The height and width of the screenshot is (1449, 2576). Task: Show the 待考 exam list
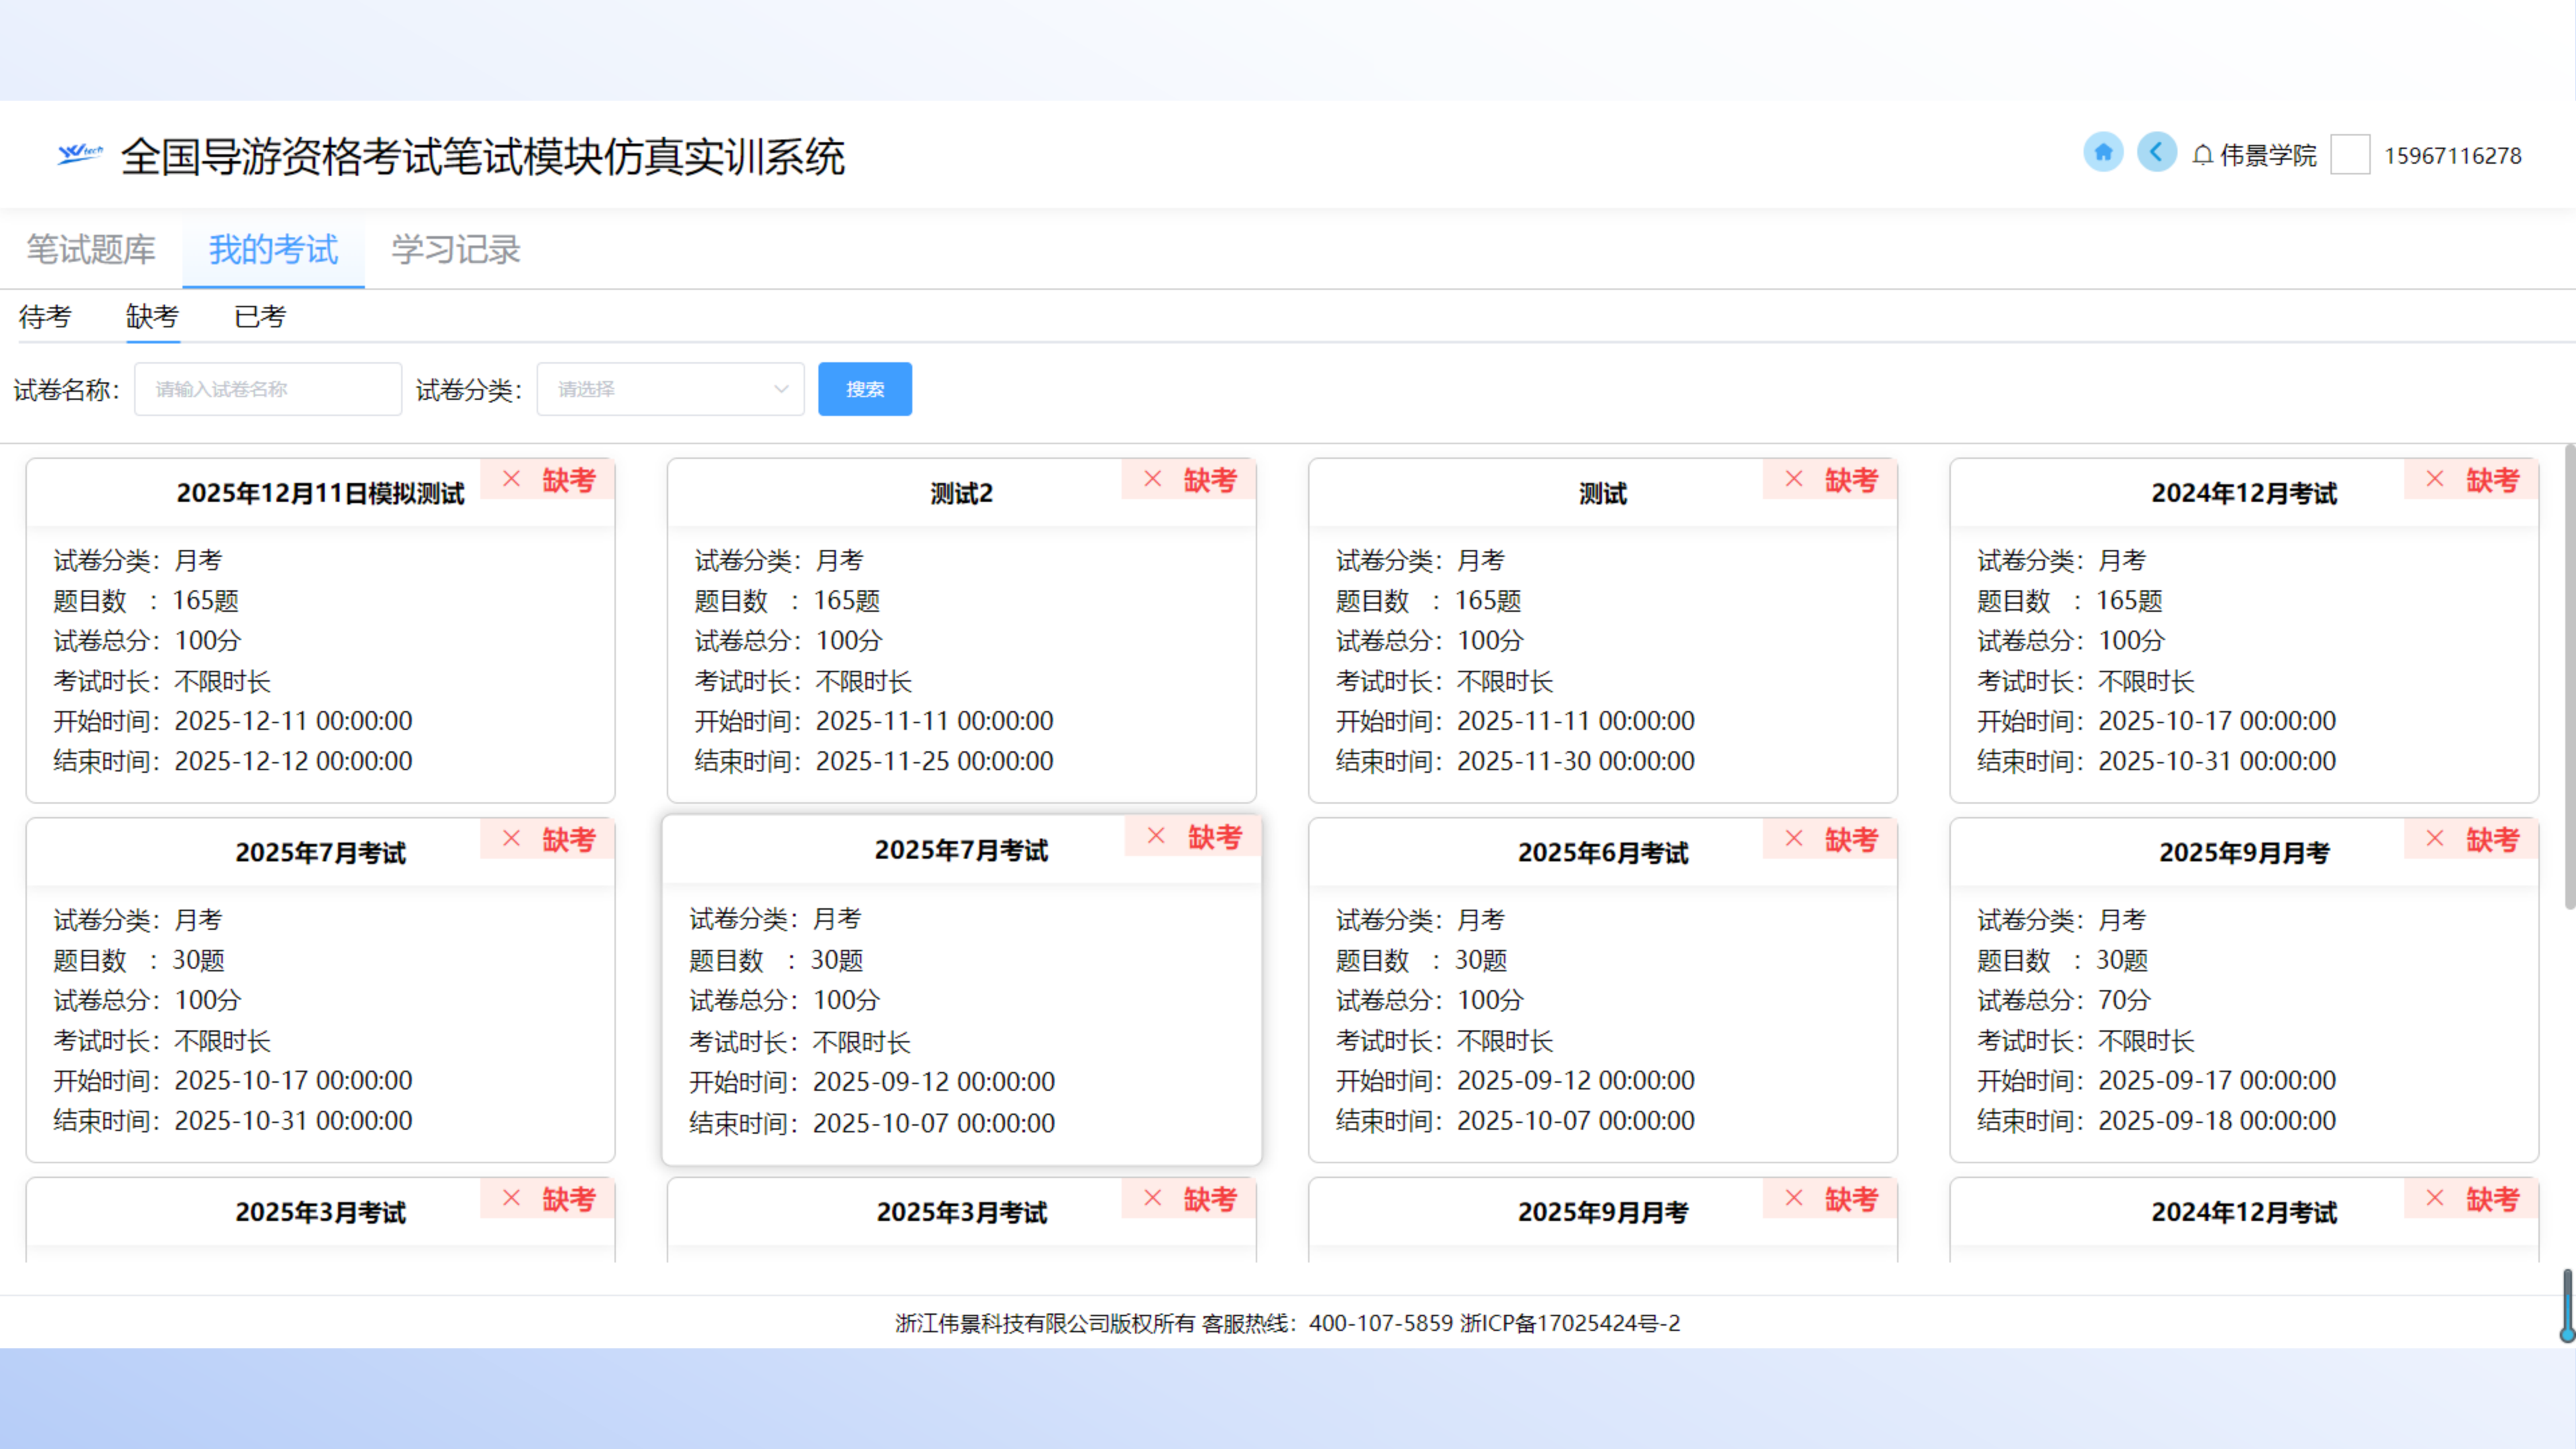(45, 317)
